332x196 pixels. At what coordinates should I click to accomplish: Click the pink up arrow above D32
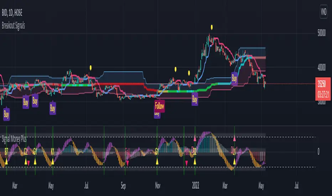(195, 137)
